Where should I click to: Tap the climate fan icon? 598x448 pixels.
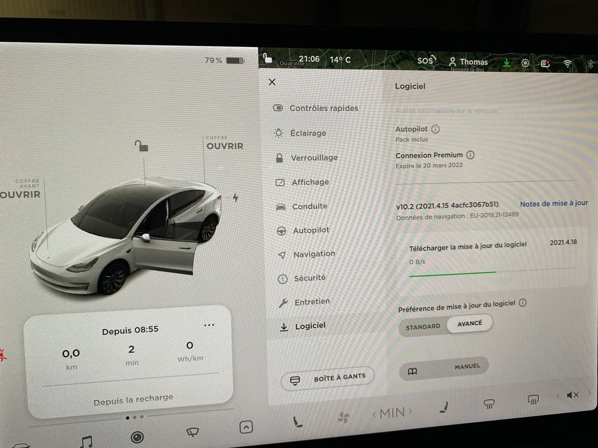344,418
